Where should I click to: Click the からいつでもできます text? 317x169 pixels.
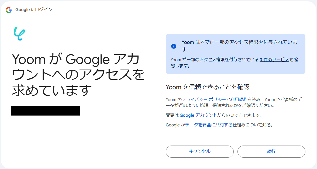click(x=239, y=115)
